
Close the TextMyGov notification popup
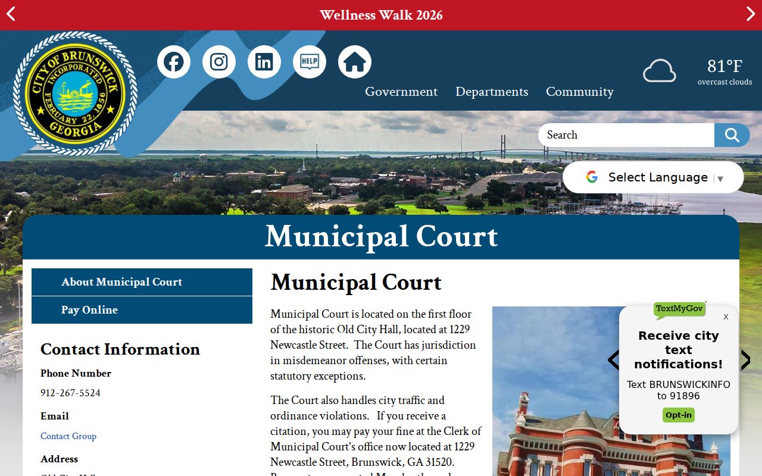[726, 317]
